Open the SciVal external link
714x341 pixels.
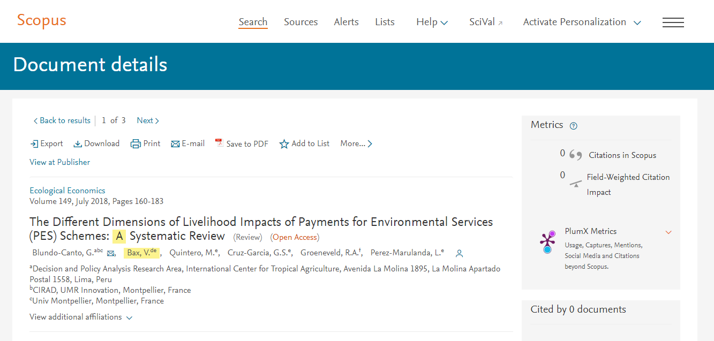click(x=486, y=22)
